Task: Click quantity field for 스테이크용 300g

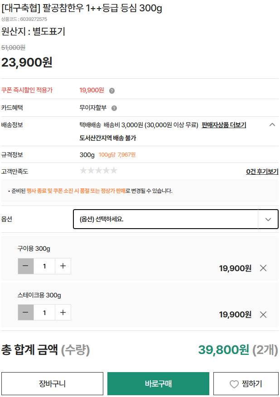Action: click(x=44, y=312)
